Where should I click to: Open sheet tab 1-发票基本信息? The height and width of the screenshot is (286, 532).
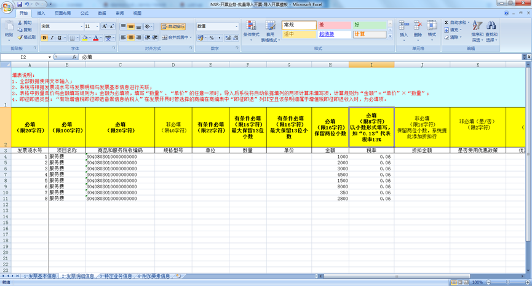40,276
